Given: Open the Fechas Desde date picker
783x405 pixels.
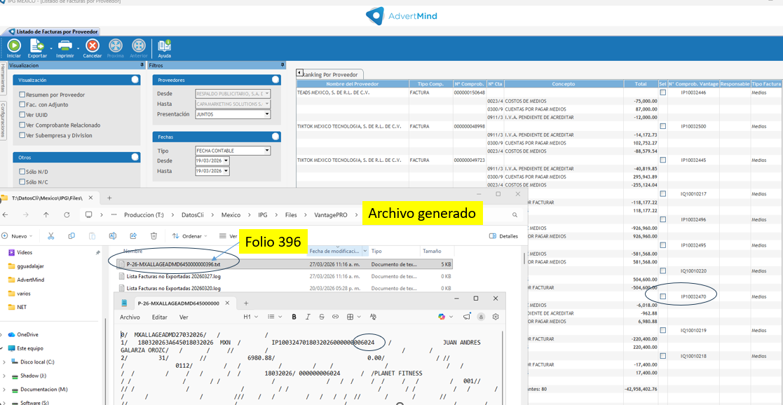Looking at the screenshot, I should click(226, 160).
